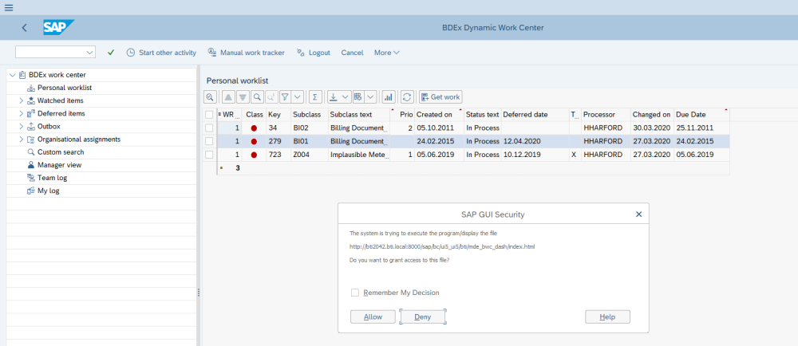Click the Sigma total icon
The image size is (798, 346).
(314, 96)
